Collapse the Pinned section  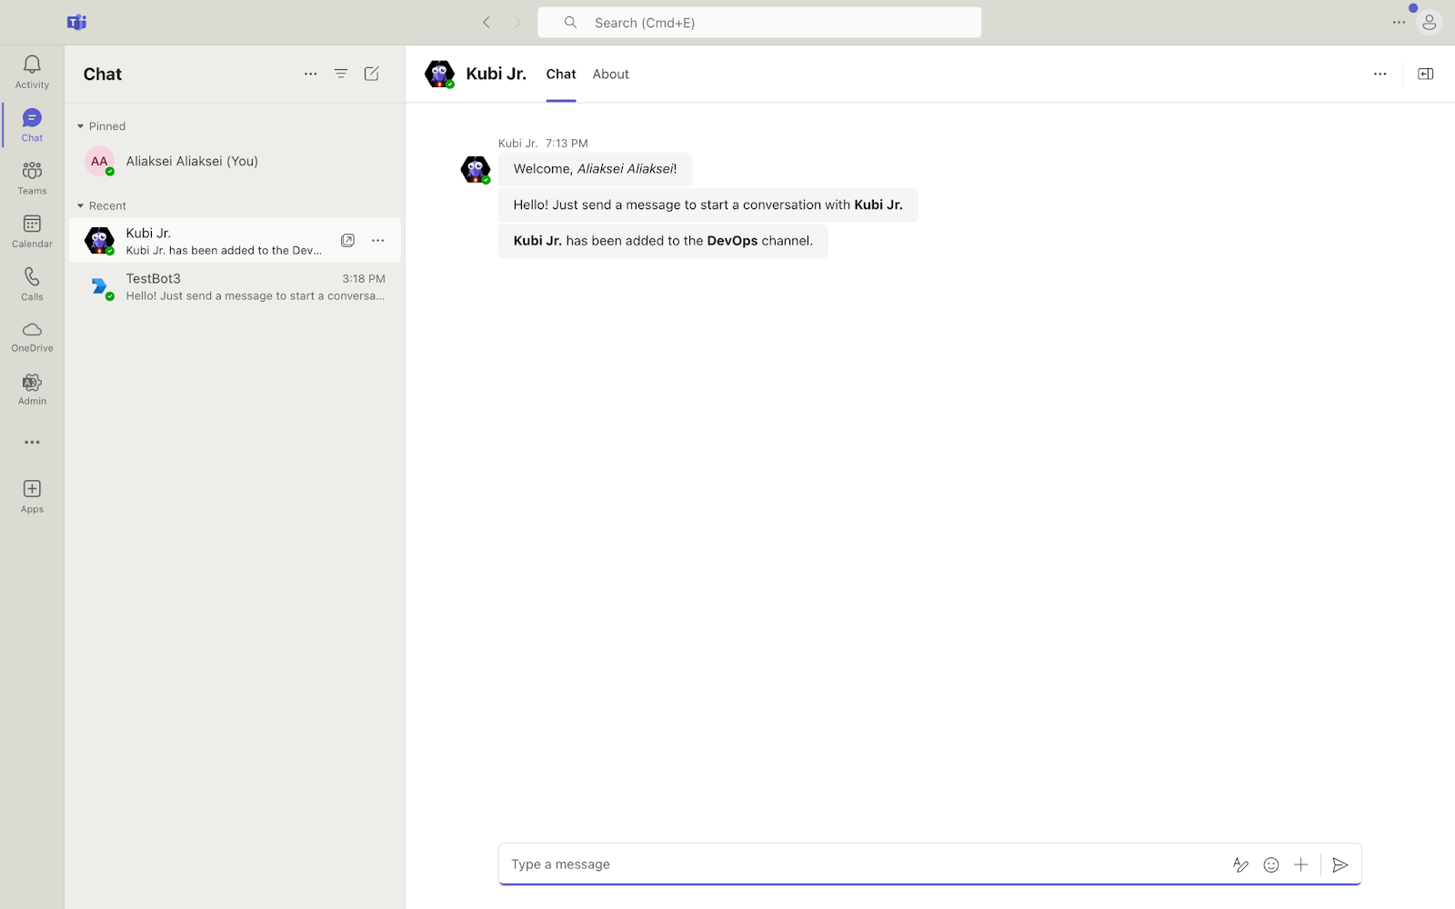tap(101, 126)
